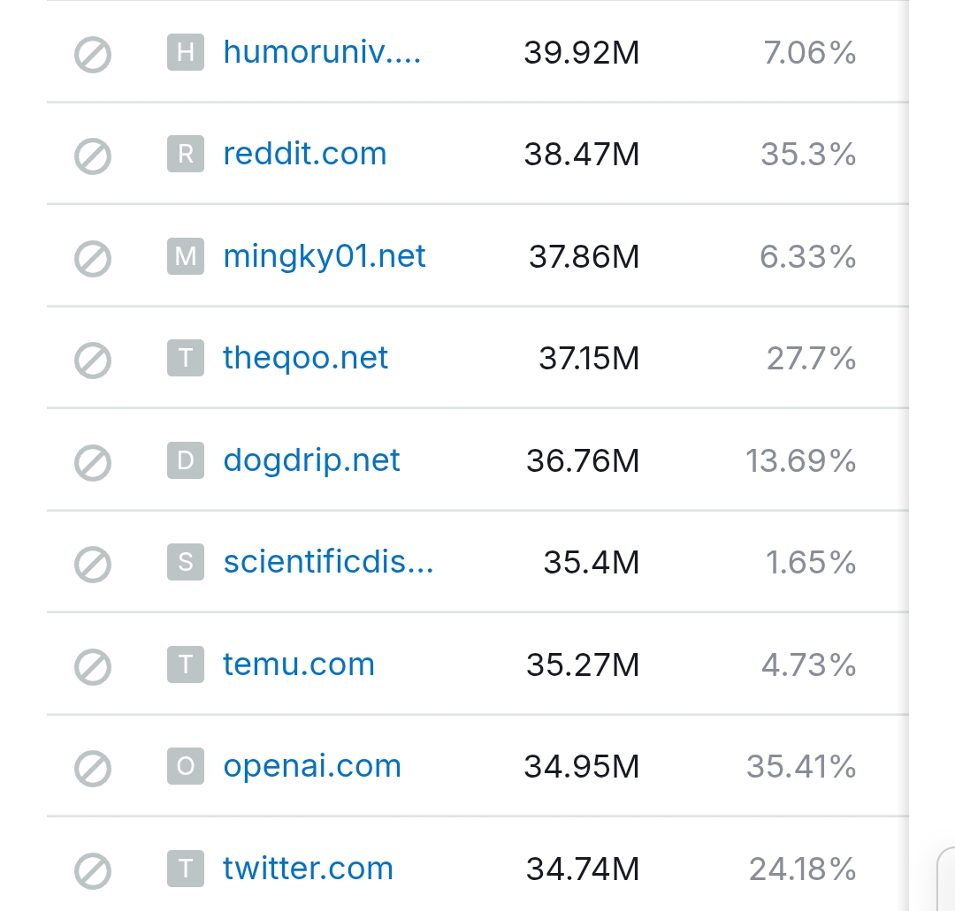
Task: Click the block icon beside mingky01.net
Action: (x=92, y=258)
